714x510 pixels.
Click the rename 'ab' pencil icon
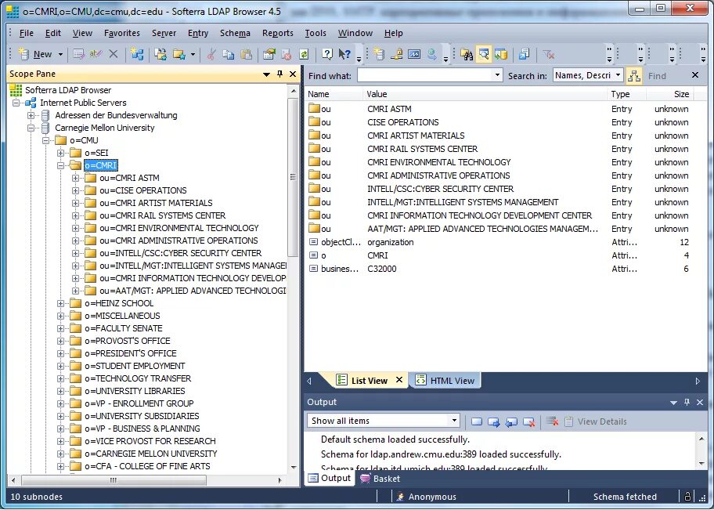click(x=96, y=54)
